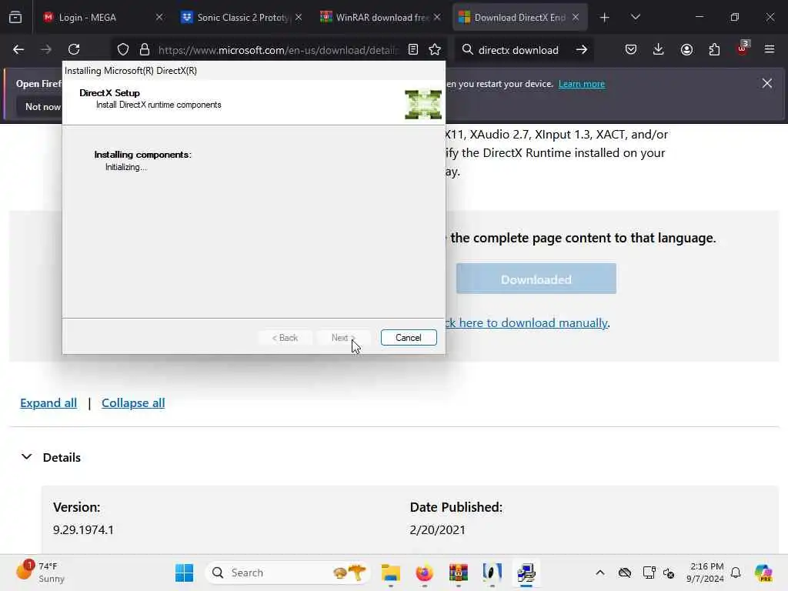Select the Download DirectX tab

pos(520,18)
